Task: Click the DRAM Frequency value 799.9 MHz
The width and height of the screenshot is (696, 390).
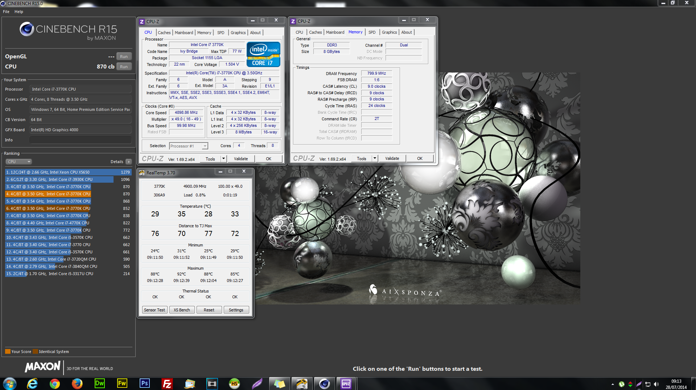Action: [376, 73]
